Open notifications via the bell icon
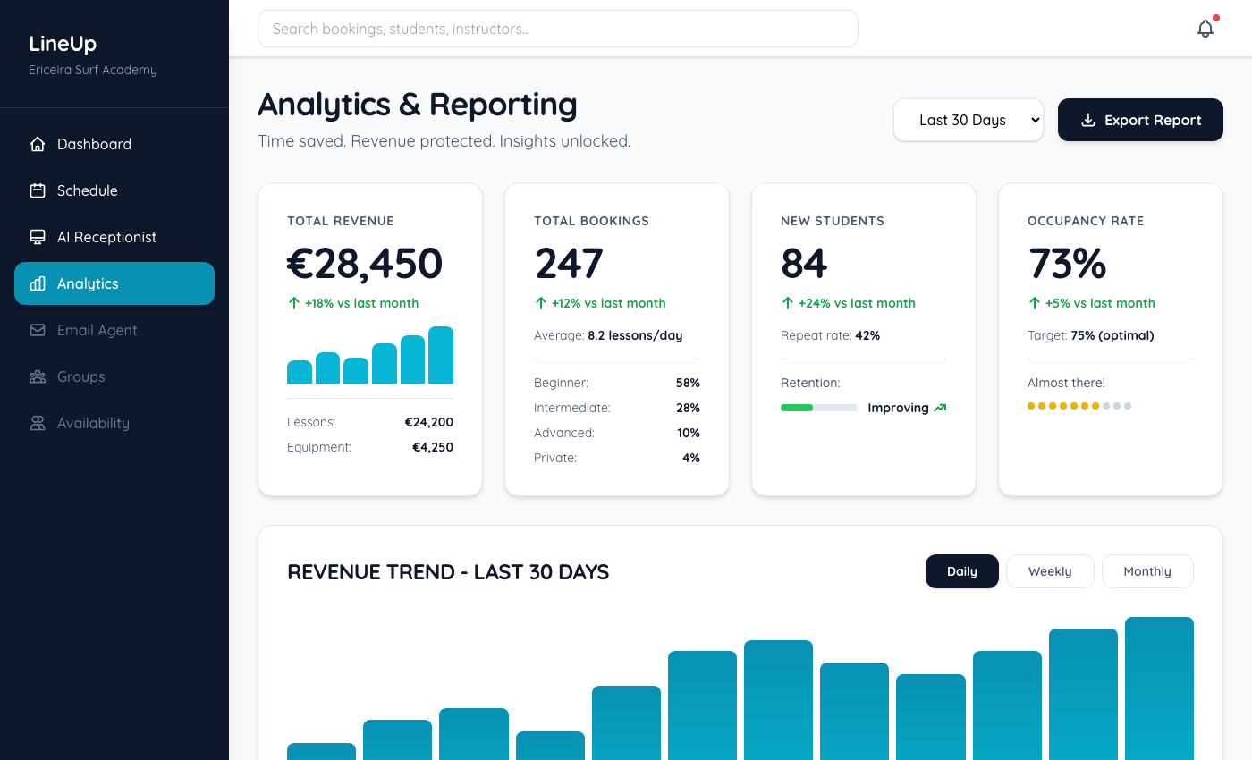The height and width of the screenshot is (760, 1252). pyautogui.click(x=1205, y=28)
